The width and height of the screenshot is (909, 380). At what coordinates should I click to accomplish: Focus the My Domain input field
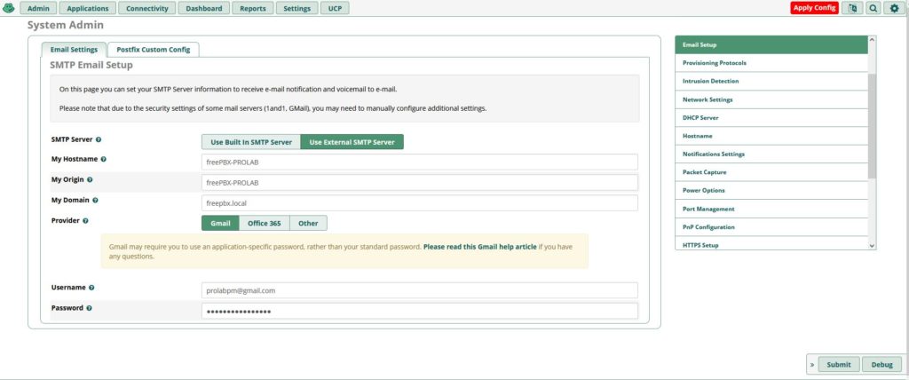(x=420, y=203)
